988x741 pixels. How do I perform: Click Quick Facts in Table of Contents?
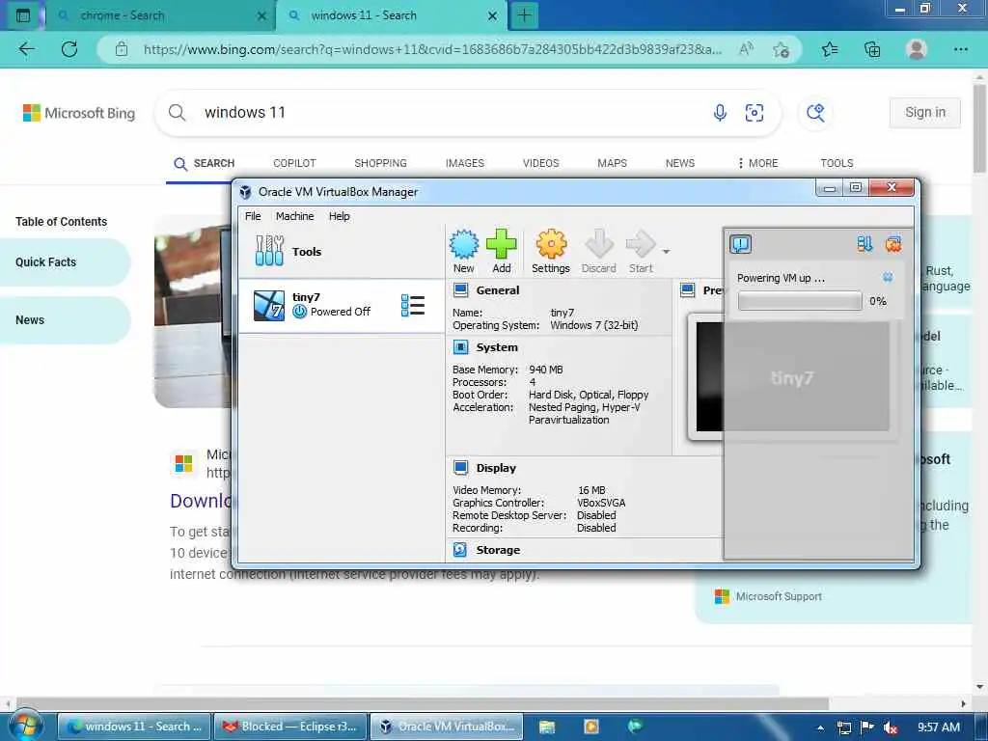click(x=65, y=262)
